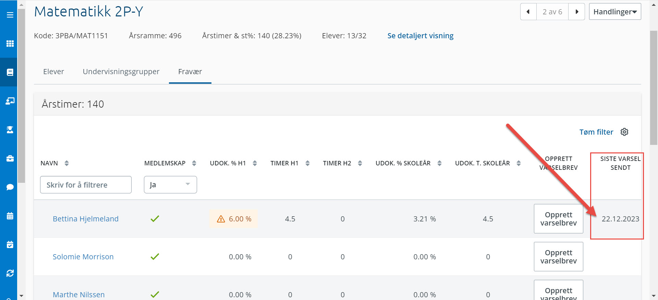Sort by UDOK. T. SKOLEÅR column
This screenshot has width=658, height=300.
tap(519, 163)
